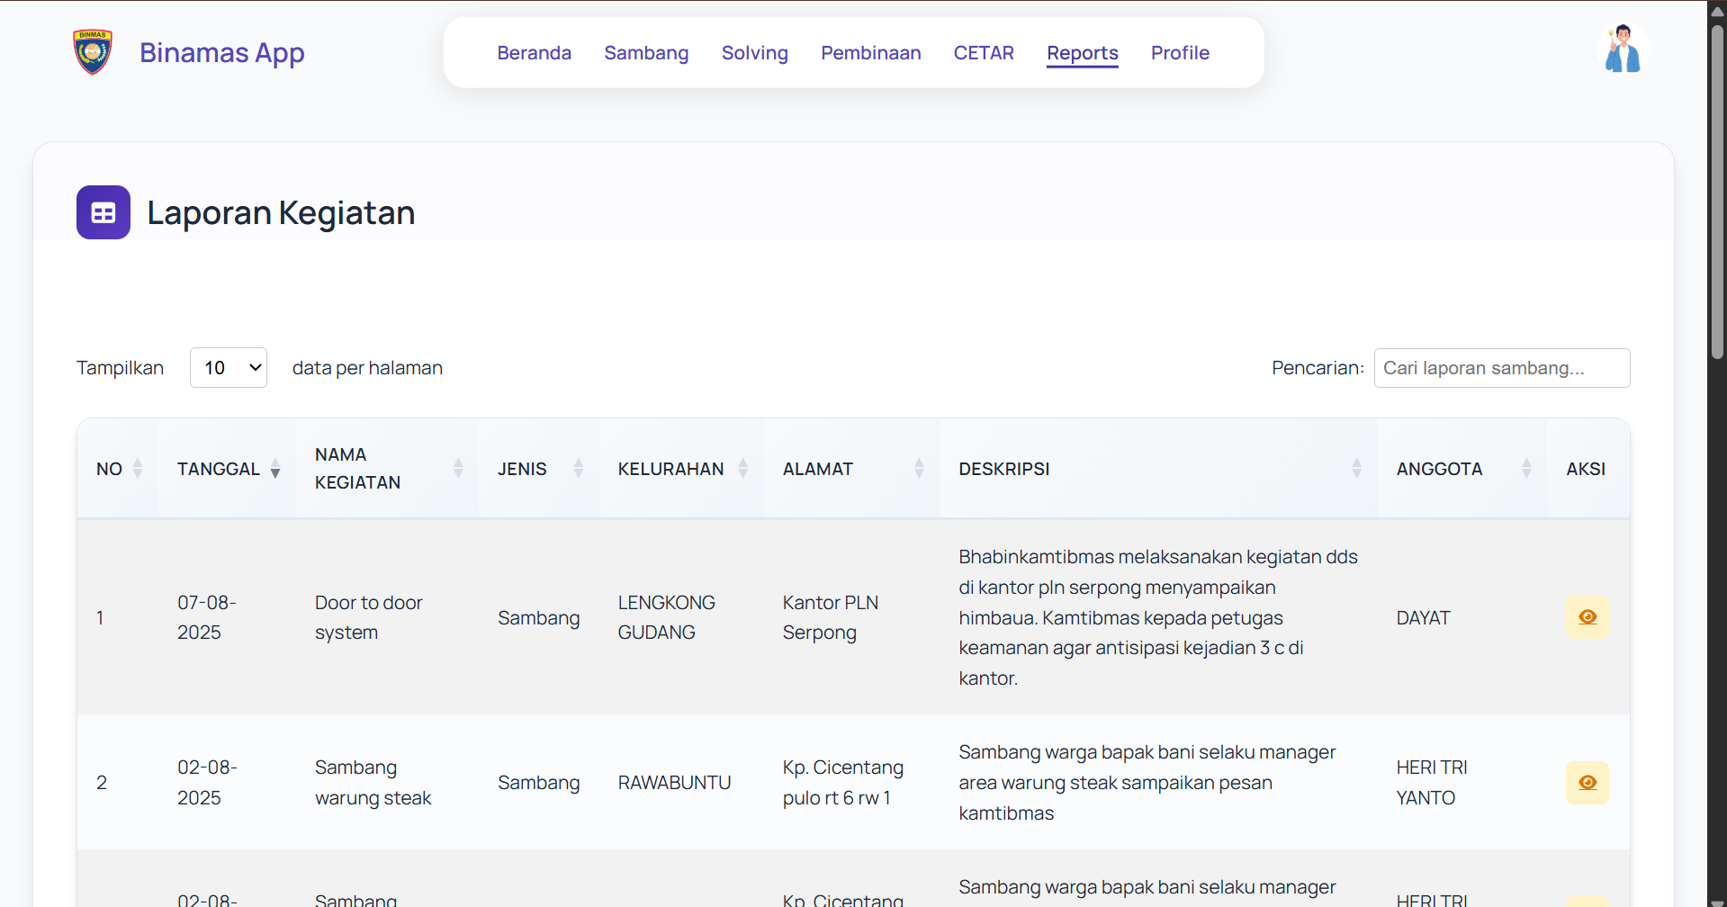The width and height of the screenshot is (1727, 907).
Task: Focus the Cari laporan sambang search field
Action: tap(1501, 368)
